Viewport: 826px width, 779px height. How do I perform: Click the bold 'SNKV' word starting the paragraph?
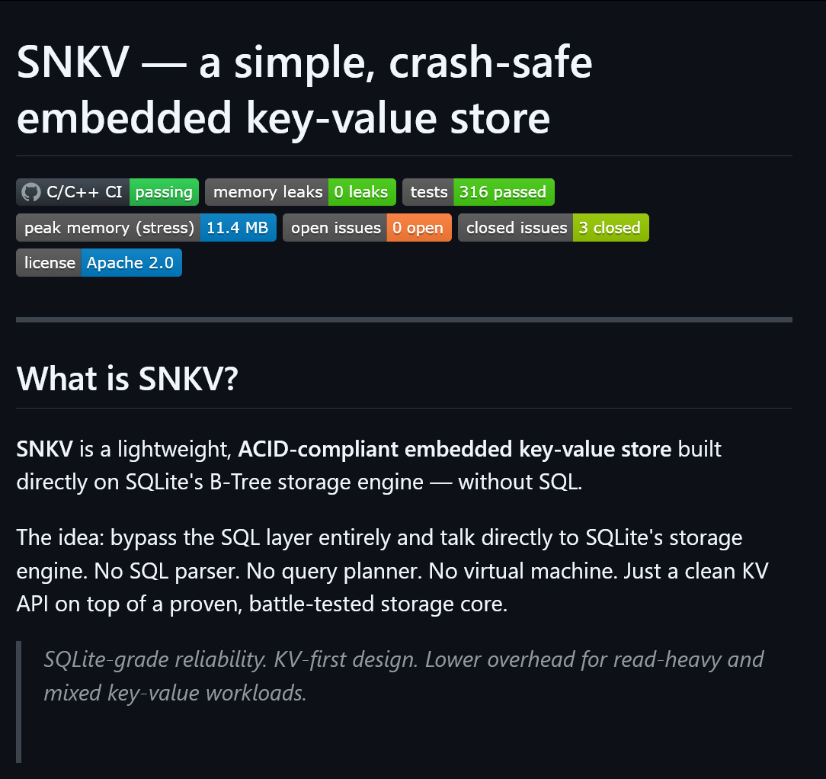(x=45, y=450)
